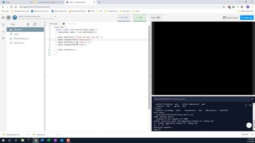Expand MadLibsStarter.zip download options chevron
The width and height of the screenshot is (255, 143).
click(x=27, y=135)
